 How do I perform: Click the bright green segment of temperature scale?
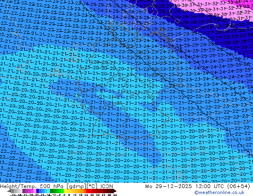click(x=62, y=191)
